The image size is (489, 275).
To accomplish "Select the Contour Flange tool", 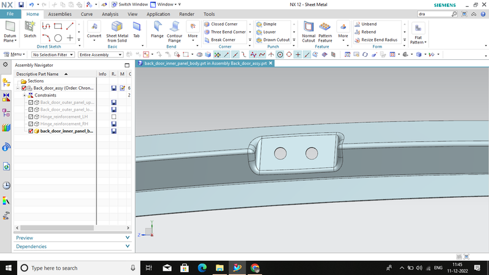I will pyautogui.click(x=174, y=32).
